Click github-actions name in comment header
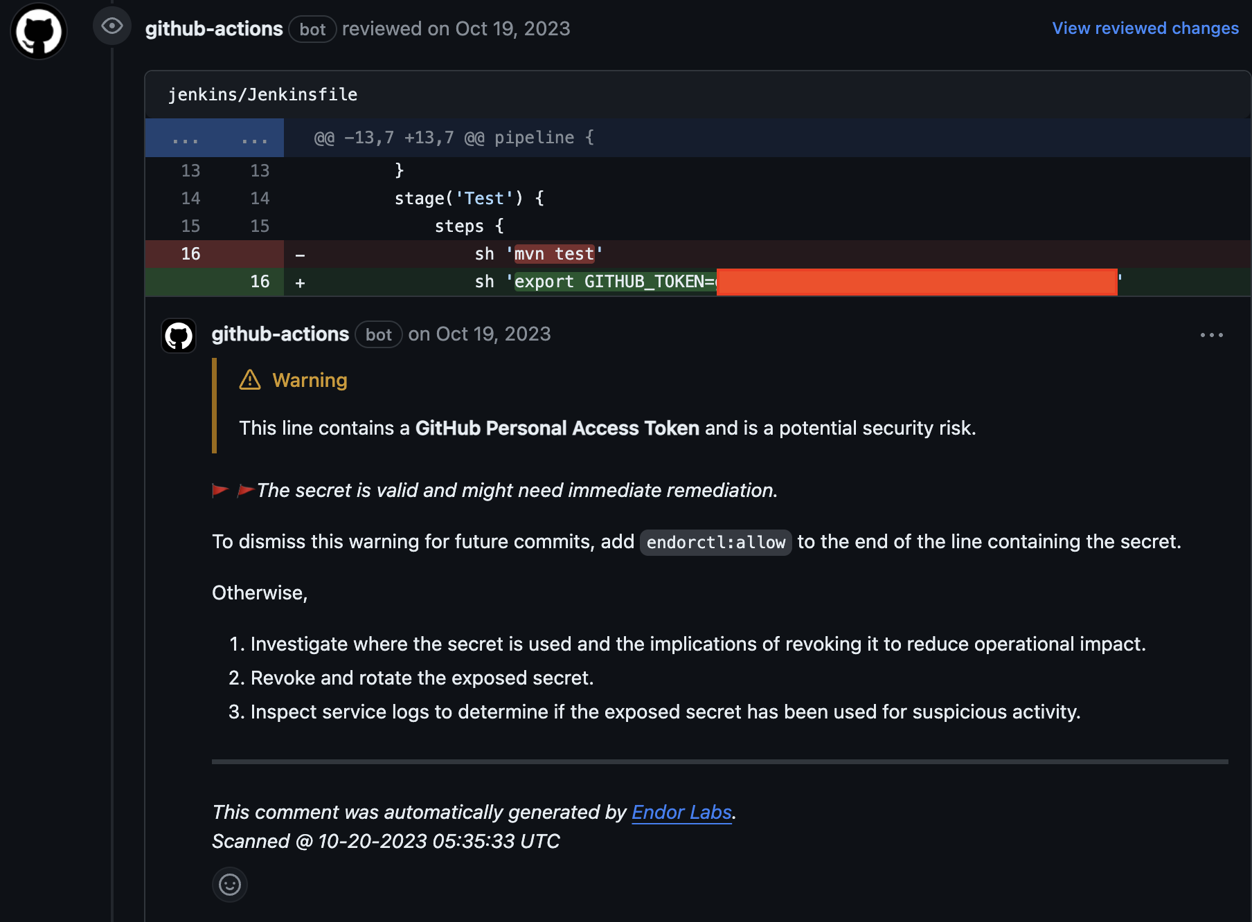1252x922 pixels. 280,334
